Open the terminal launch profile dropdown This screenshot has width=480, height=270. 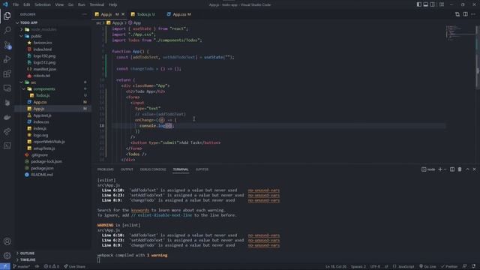tap(445, 169)
